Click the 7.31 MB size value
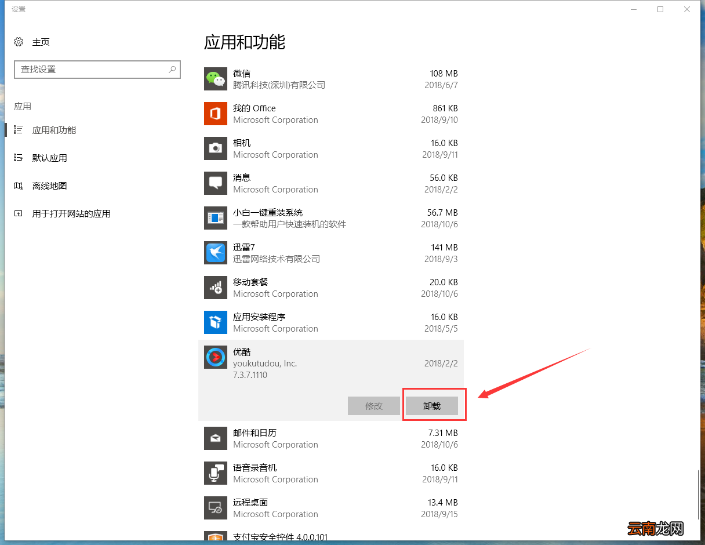 (443, 433)
